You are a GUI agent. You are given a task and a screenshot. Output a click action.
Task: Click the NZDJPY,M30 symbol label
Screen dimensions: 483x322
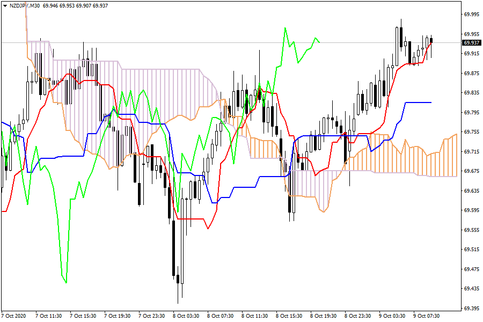point(24,5)
